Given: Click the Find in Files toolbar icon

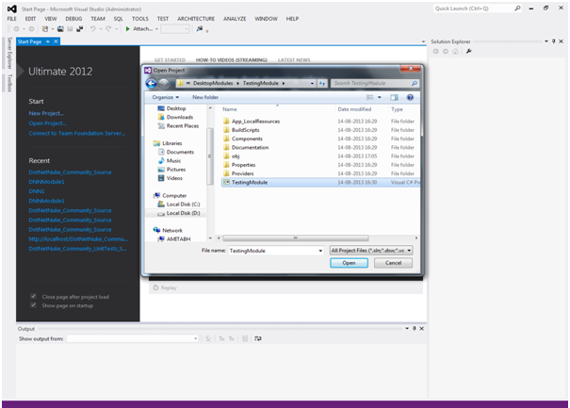Looking at the screenshot, I should pyautogui.click(x=199, y=28).
